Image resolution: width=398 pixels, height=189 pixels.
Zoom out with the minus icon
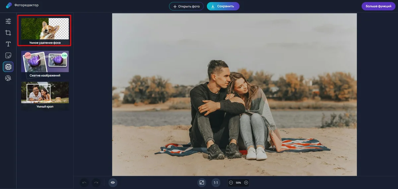231,182
